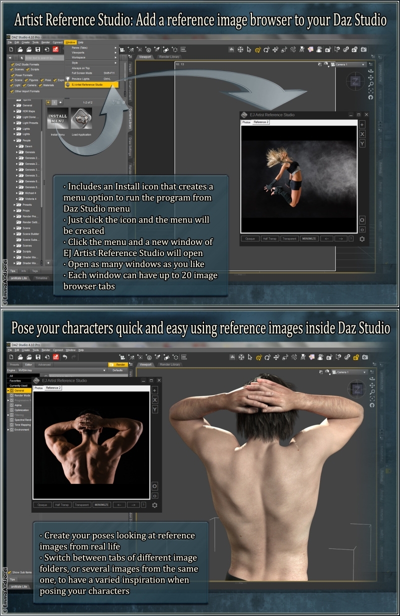The height and width of the screenshot is (616, 400).
Task: Click reset view control beside the dancer viewport
Action: point(370,98)
